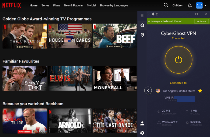Image resolution: width=210 pixels, height=137 pixels.
Task: Select Los Angeles, United States location
Action: [179, 91]
